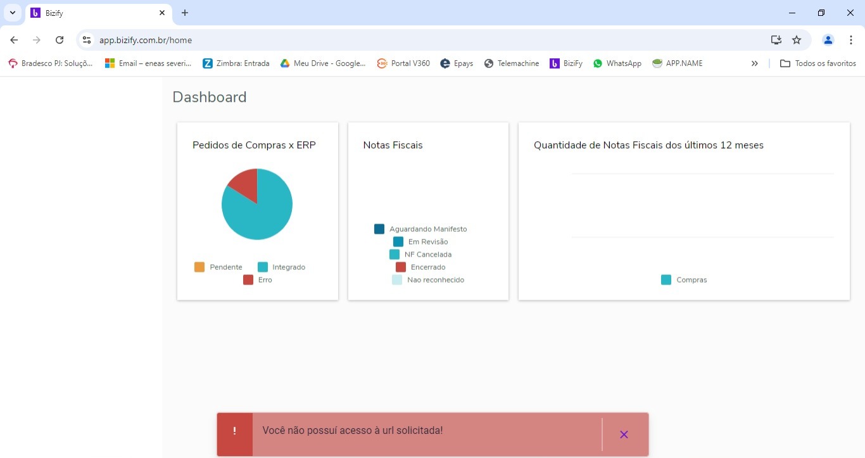Image resolution: width=865 pixels, height=458 pixels.
Task: Toggle the Pendente legend item
Action: 218,267
